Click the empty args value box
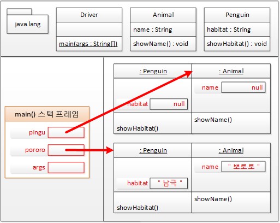 66,167
